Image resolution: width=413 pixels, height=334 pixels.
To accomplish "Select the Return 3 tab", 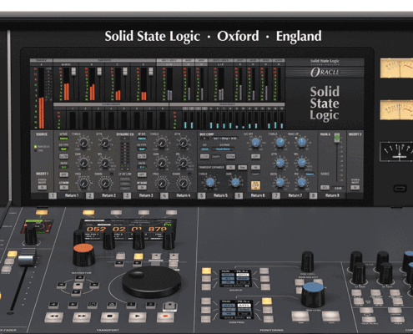I will pyautogui.click(x=146, y=195).
